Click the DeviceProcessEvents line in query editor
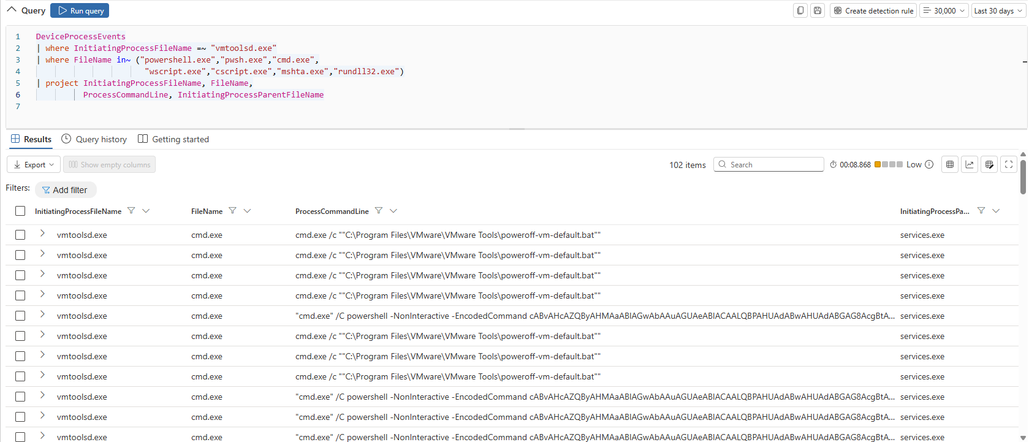1029x442 pixels. click(x=80, y=37)
